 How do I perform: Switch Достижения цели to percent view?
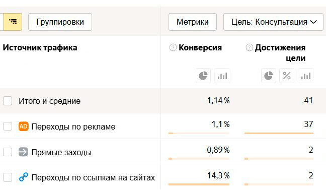pyautogui.click(x=287, y=76)
